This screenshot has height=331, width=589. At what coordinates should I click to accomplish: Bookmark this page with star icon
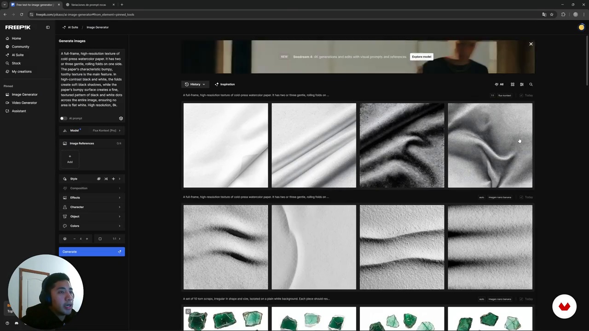tap(552, 14)
